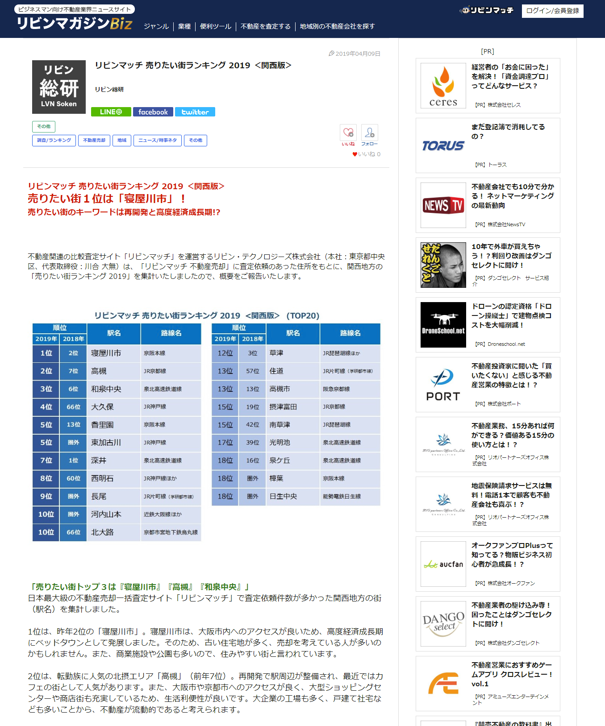Click the リビン総研 LVN Soken author logo
This screenshot has height=726, width=605.
coord(59,87)
